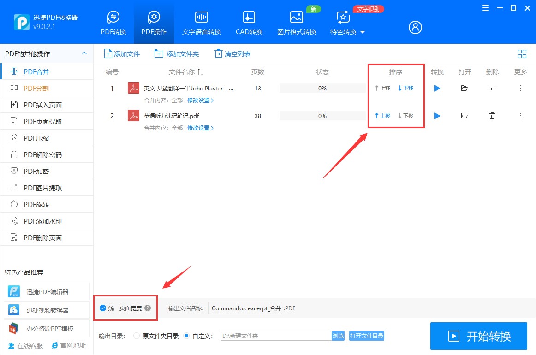
Task: Click the 开始转换 button
Action: point(478,336)
